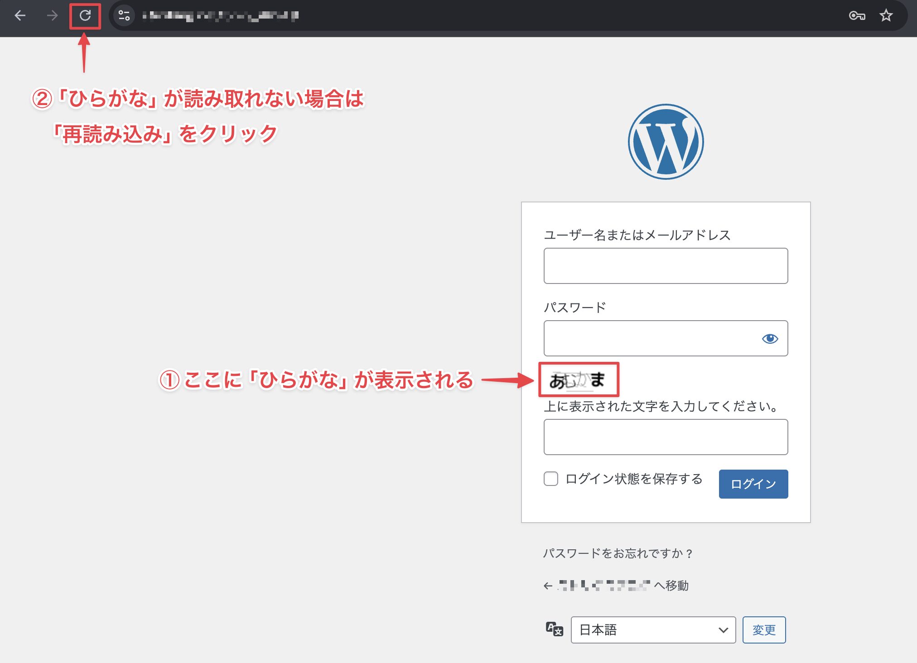
Task: Show password using the eye icon
Action: pos(770,339)
